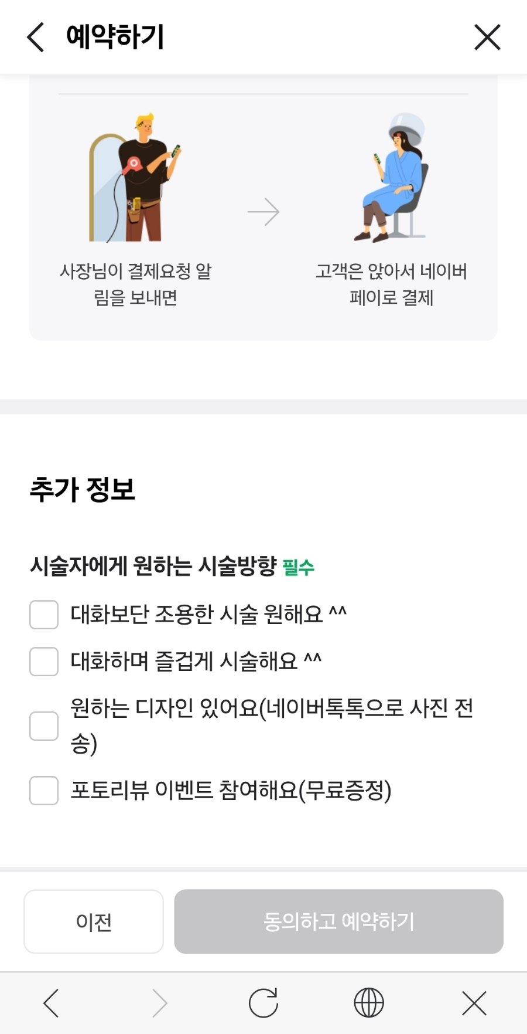527x1034 pixels.
Task: Tap the arrow between the two illustrations
Action: (263, 212)
